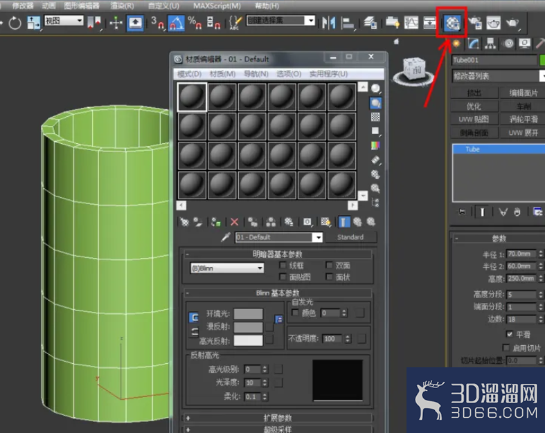Toggle the angle snap button

click(176, 23)
